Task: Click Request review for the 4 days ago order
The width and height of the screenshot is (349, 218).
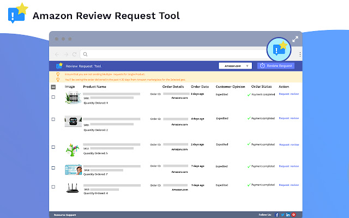Action: (x=289, y=118)
